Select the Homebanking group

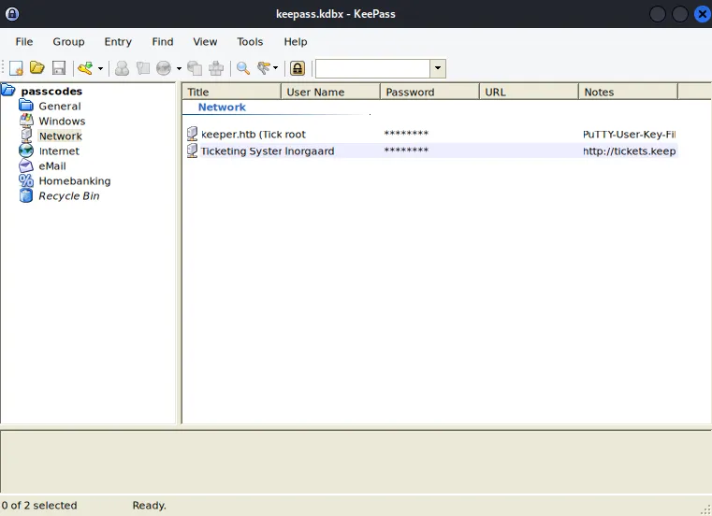(x=75, y=181)
